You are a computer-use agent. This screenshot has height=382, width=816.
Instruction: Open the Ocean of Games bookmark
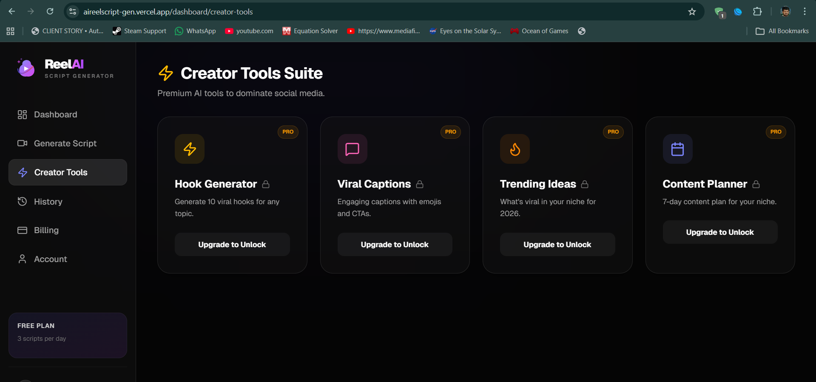[540, 31]
